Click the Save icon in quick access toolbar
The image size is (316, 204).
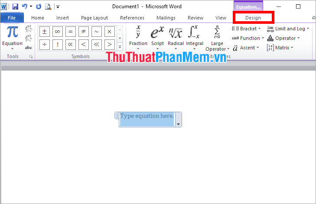click(x=15, y=6)
